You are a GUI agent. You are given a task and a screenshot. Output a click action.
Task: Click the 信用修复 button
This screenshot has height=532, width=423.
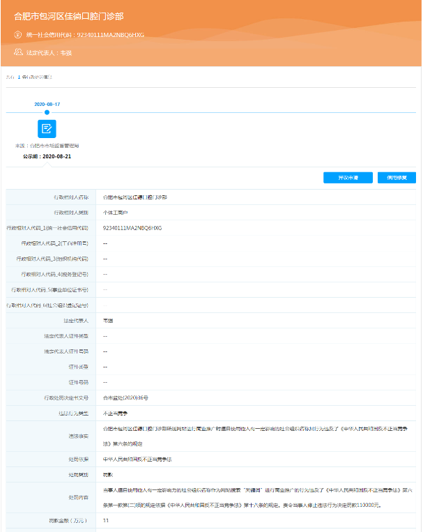[397, 177]
